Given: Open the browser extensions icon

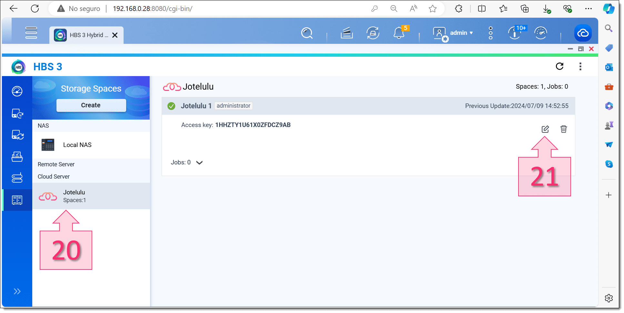Looking at the screenshot, I should click(458, 9).
